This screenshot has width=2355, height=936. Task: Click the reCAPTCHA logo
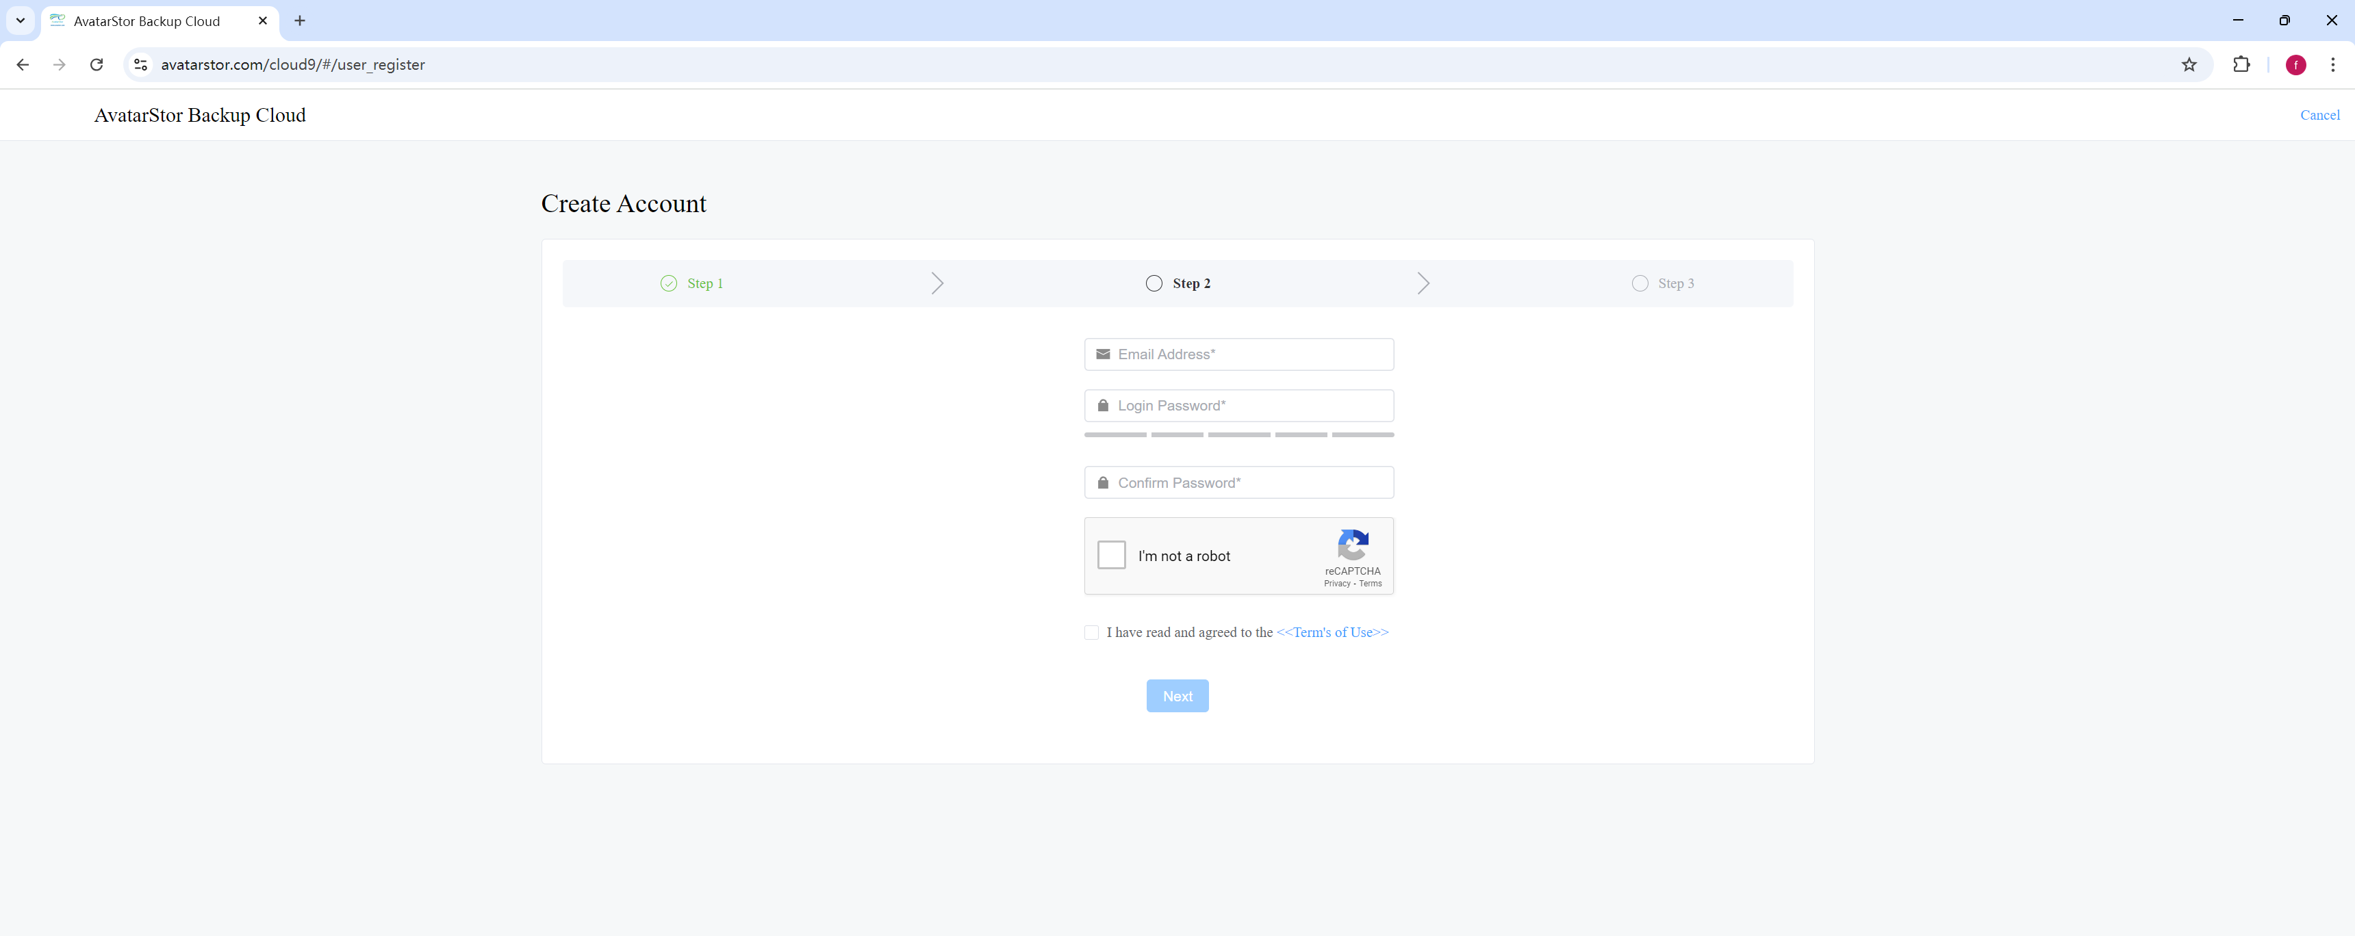pyautogui.click(x=1353, y=545)
